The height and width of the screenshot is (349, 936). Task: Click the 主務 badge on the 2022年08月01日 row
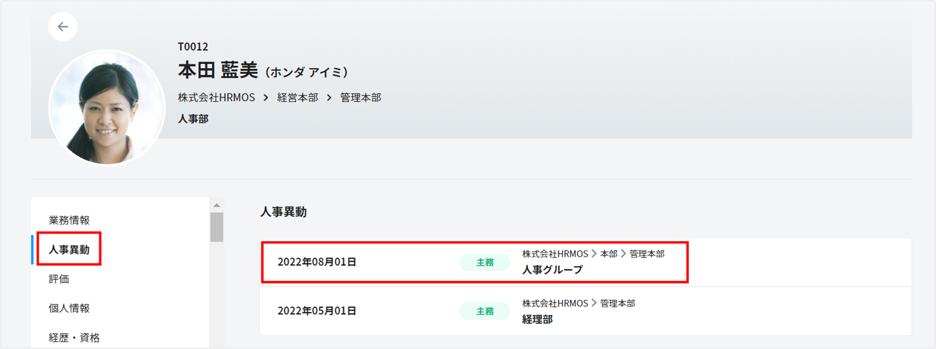click(484, 263)
